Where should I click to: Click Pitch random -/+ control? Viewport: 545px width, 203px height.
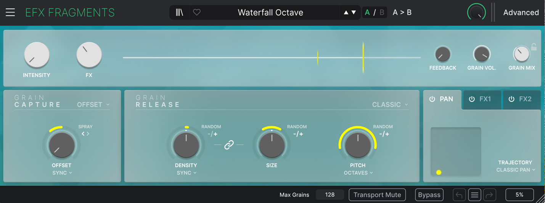[x=384, y=134]
